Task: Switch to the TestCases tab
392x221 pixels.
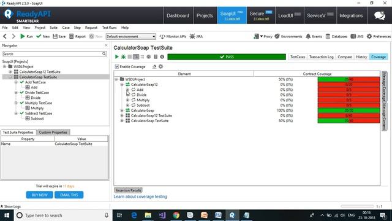Action: pos(298,57)
